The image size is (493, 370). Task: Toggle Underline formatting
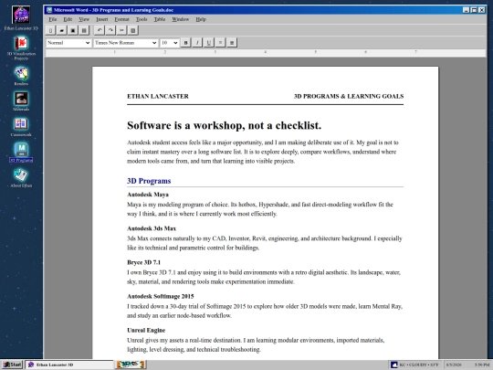pos(208,42)
